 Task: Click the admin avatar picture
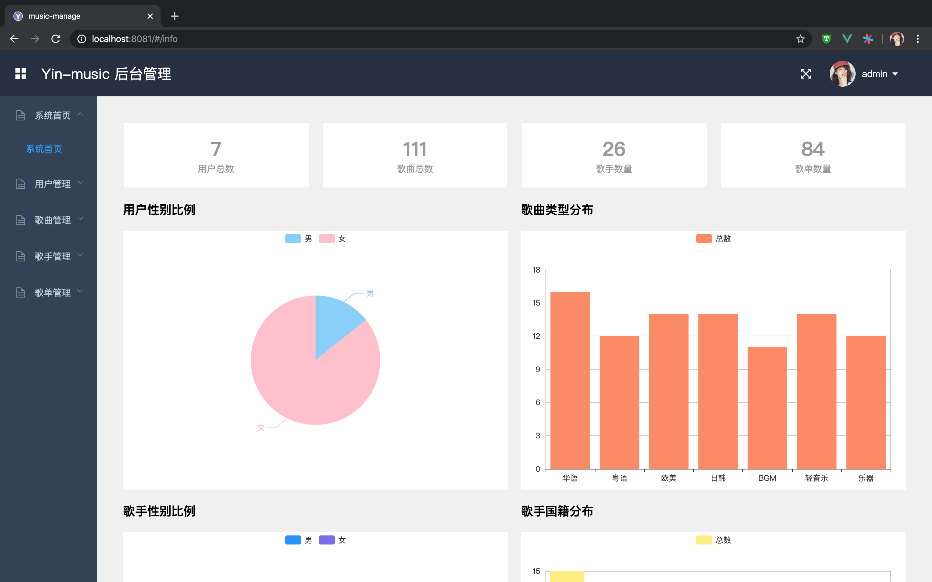(x=842, y=73)
